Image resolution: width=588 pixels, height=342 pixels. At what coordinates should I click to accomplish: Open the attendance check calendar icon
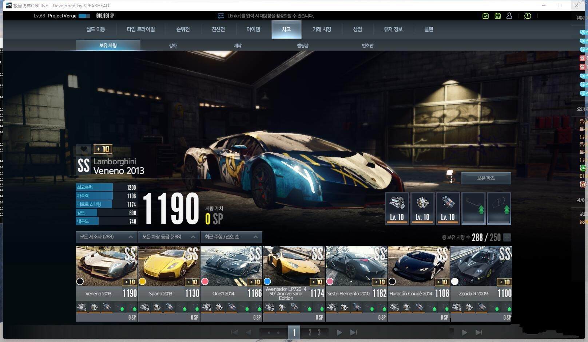[x=485, y=16]
